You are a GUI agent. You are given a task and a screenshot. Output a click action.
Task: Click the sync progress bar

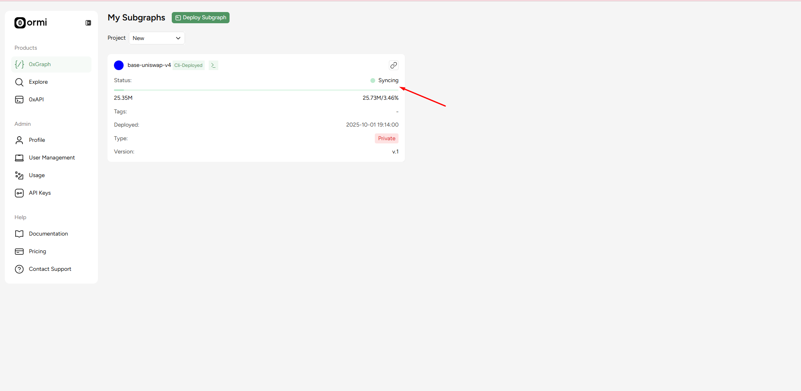coord(256,90)
